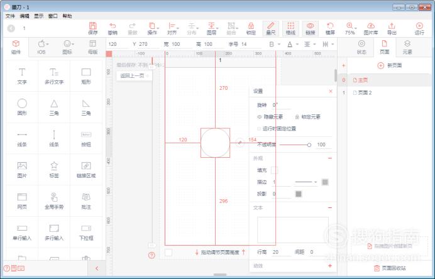Collapse the 文本 text section
Image resolution: width=435 pixels, height=279 pixels.
(330, 208)
